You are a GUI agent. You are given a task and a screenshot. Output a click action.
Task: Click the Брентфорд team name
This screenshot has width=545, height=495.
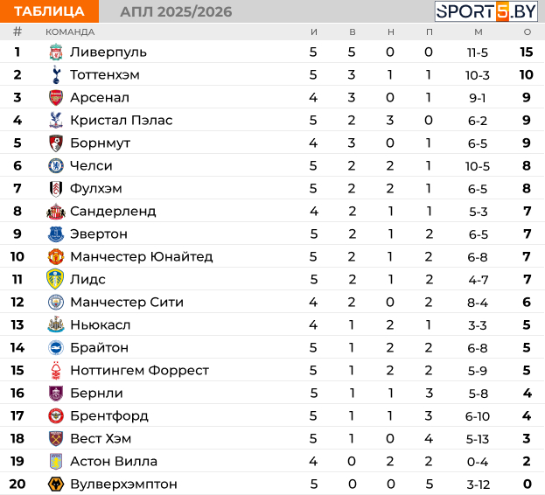[x=109, y=416]
